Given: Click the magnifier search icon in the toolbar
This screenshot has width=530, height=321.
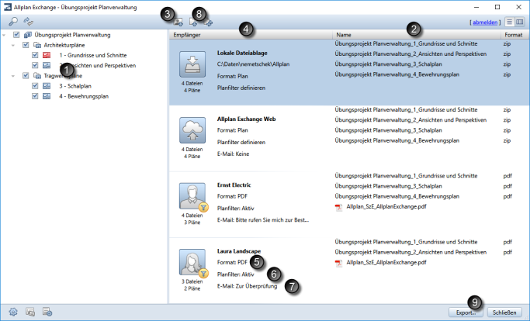Looking at the screenshot, I should [x=14, y=23].
